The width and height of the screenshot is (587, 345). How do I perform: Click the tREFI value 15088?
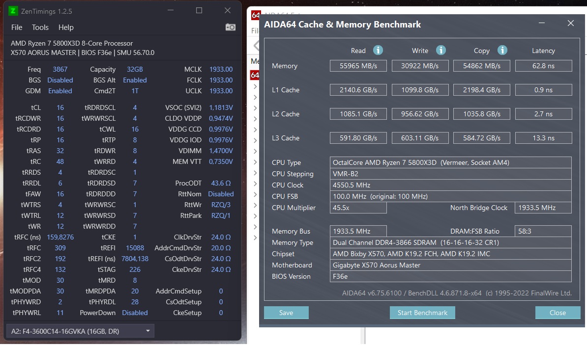pyautogui.click(x=135, y=248)
